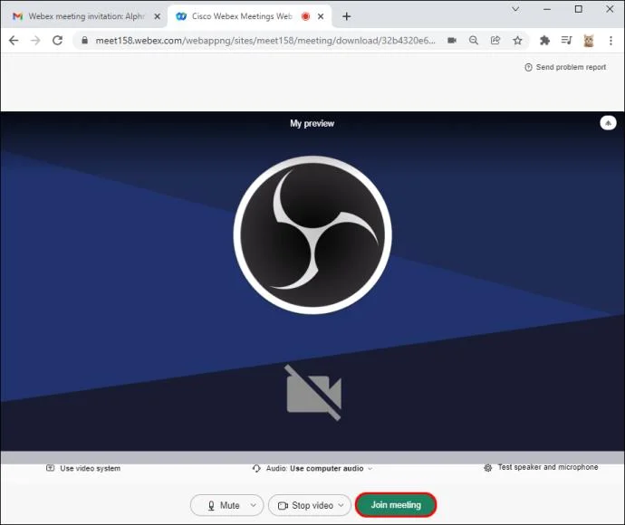This screenshot has width=625, height=525.
Task: Click the Join meeting button
Action: pos(396,505)
